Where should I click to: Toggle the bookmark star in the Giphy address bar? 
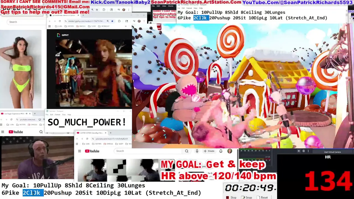coord(112,21)
